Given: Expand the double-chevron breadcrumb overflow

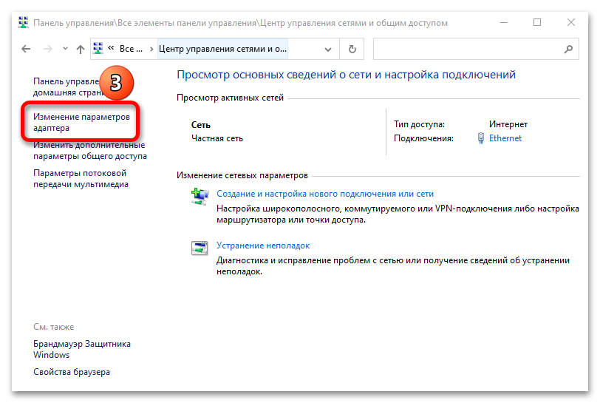Looking at the screenshot, I should pos(111,48).
